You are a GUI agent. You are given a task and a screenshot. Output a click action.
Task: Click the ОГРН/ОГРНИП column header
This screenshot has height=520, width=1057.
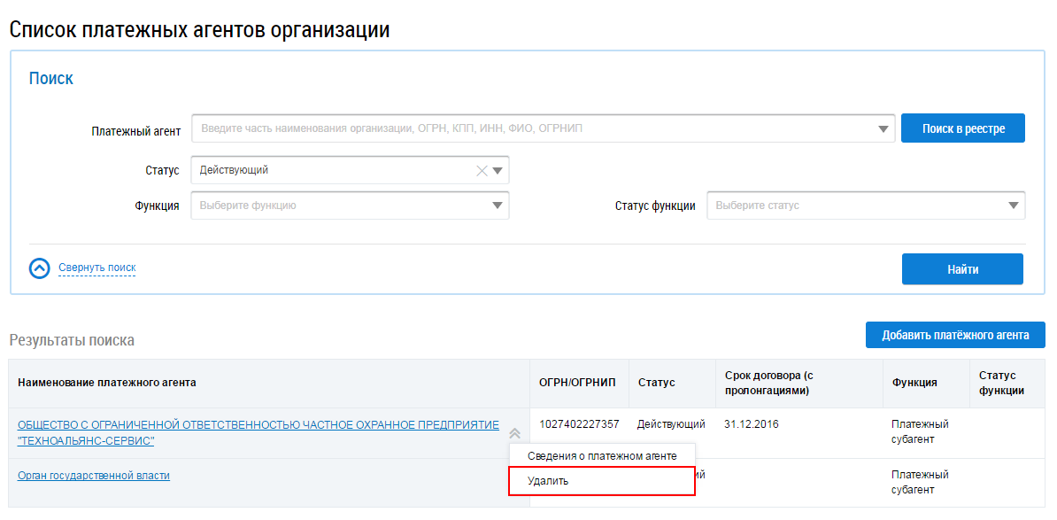point(578,383)
